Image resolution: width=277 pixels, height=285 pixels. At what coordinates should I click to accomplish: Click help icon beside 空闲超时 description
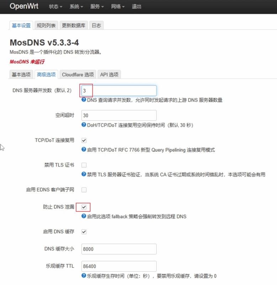tap(84, 125)
